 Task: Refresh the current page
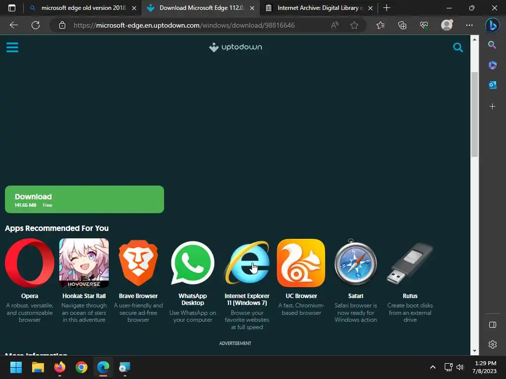point(36,25)
